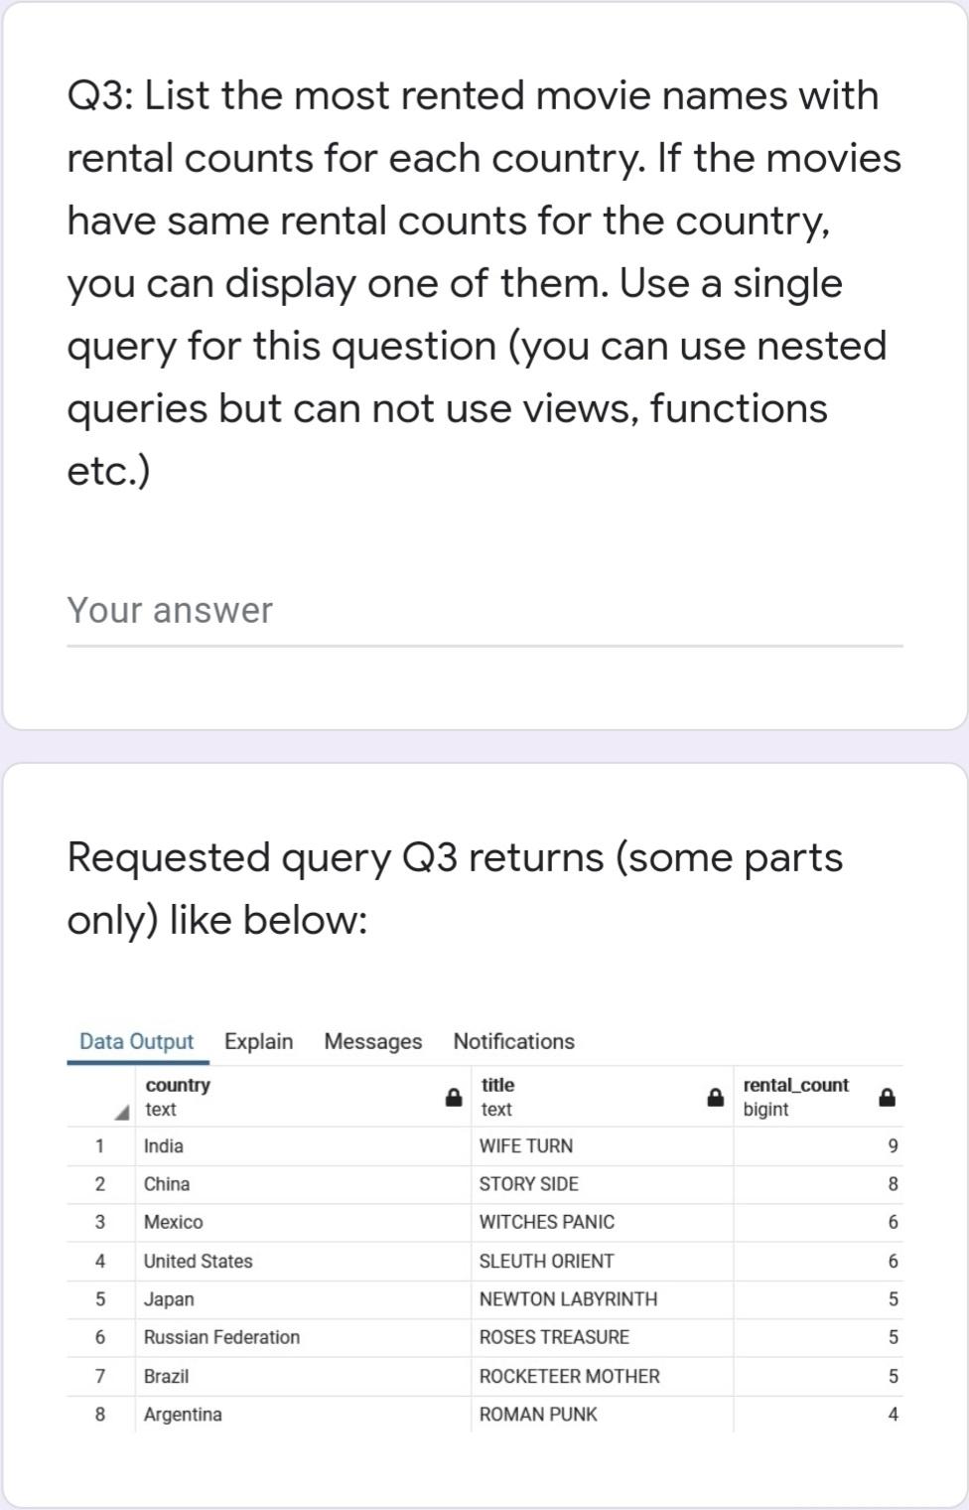Viewport: 969px width, 1510px height.
Task: Open the Messages tab
Action: click(372, 1042)
